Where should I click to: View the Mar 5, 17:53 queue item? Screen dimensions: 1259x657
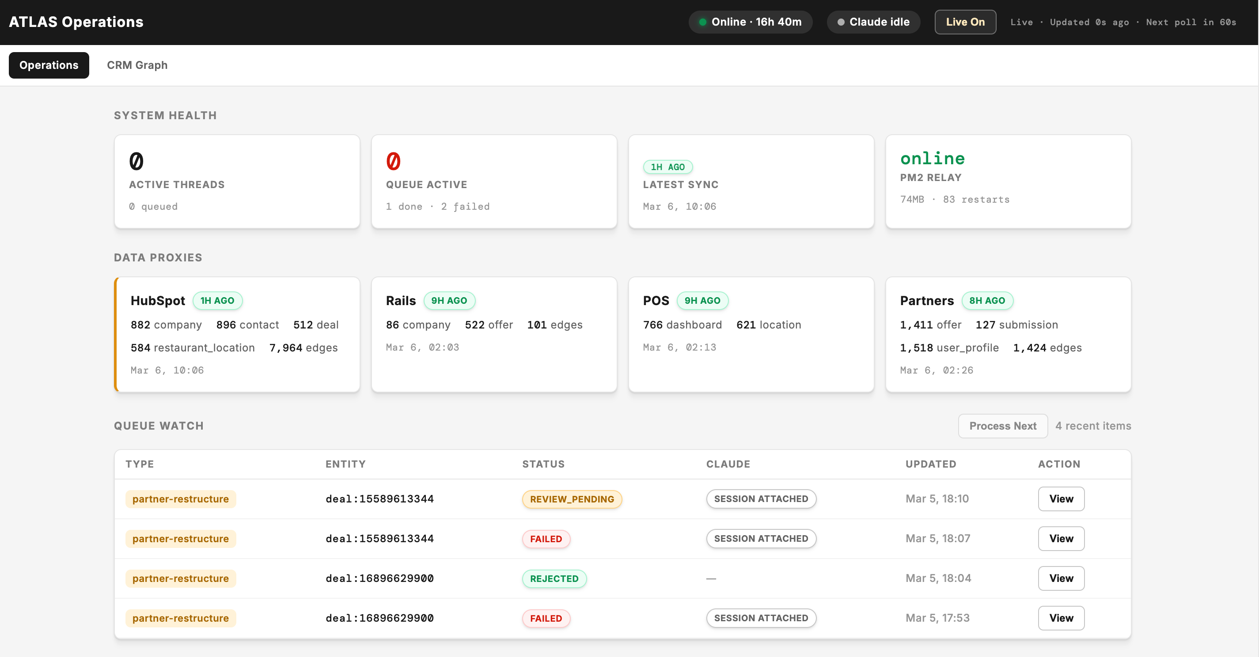point(1061,618)
